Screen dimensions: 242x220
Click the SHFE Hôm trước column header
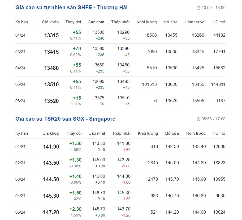tap(195, 22)
